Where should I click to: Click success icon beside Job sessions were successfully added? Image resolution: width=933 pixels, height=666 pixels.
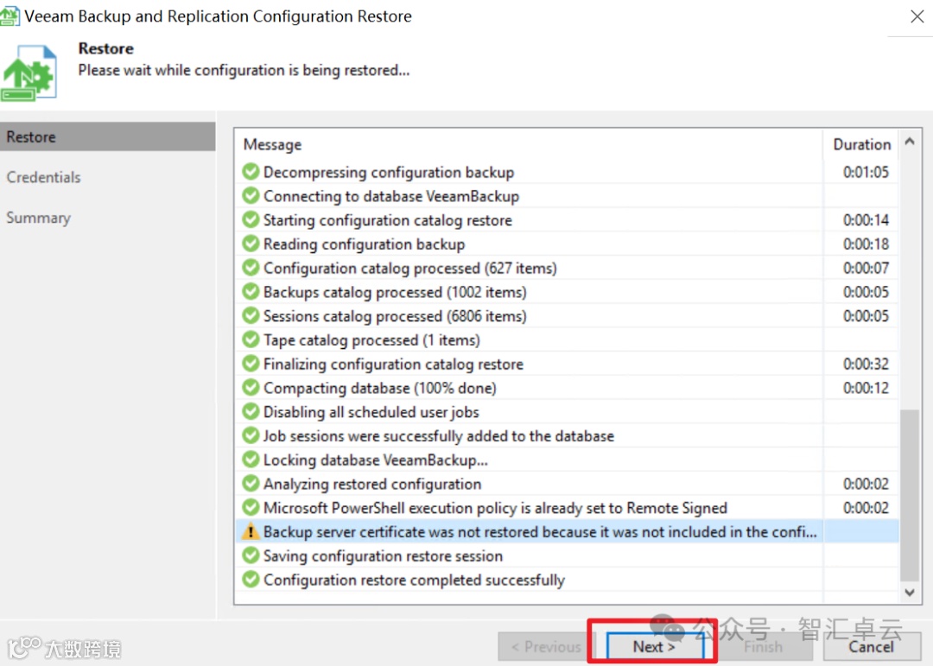[251, 435]
